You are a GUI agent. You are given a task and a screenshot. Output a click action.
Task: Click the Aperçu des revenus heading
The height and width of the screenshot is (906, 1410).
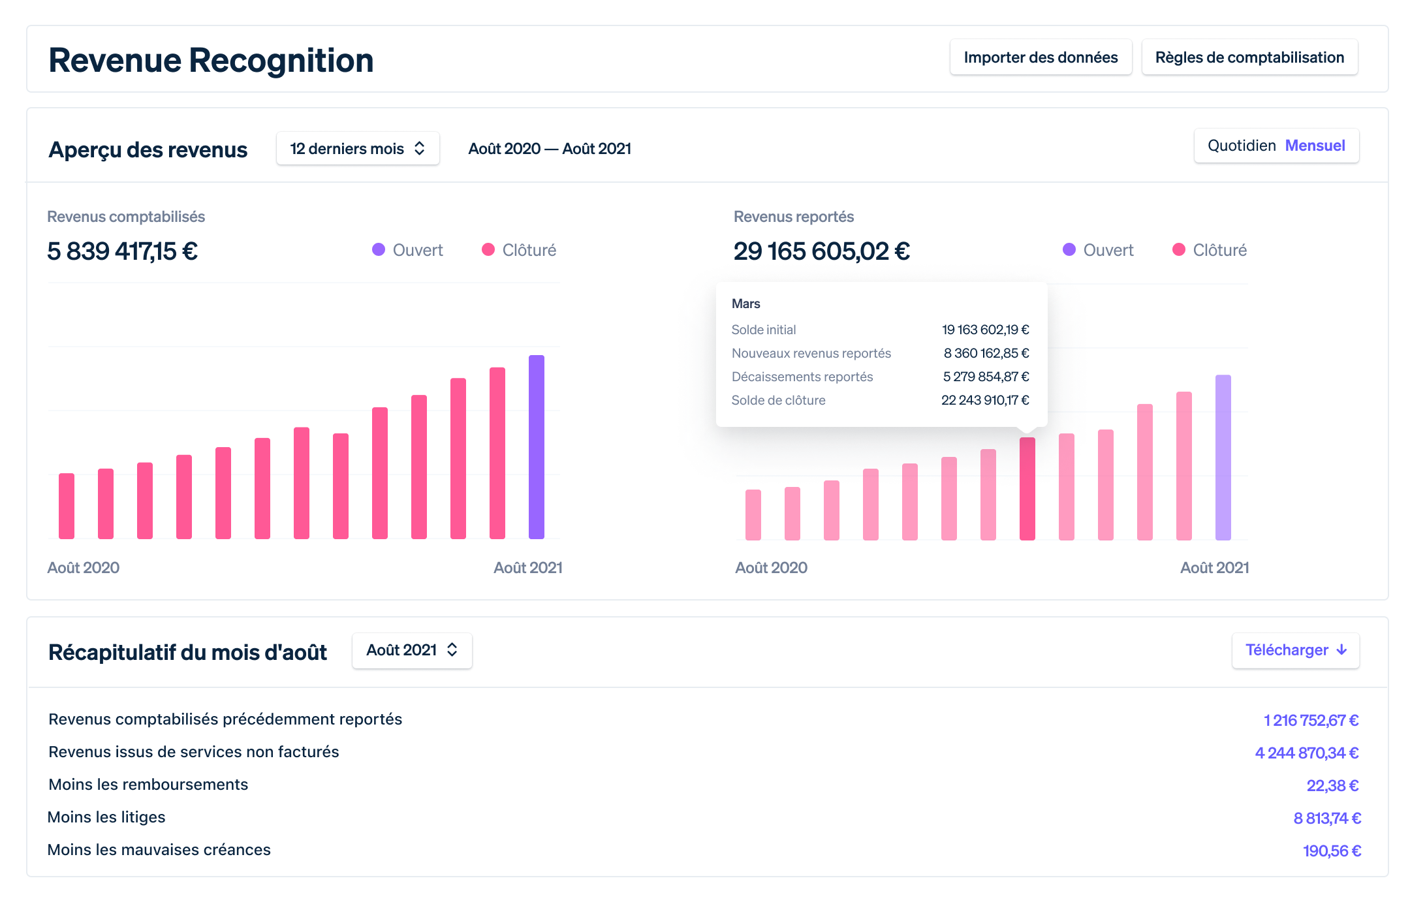(x=148, y=149)
